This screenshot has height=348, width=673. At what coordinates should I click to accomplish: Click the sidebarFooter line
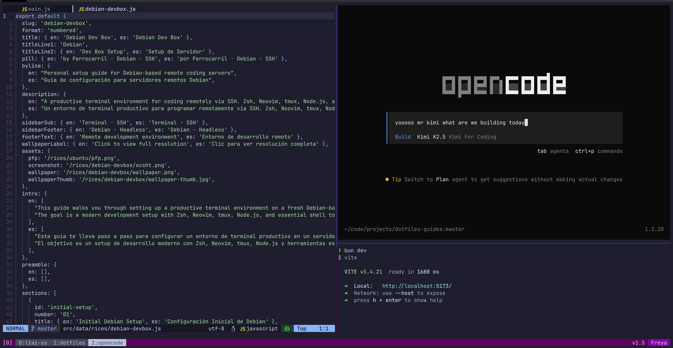pos(129,130)
